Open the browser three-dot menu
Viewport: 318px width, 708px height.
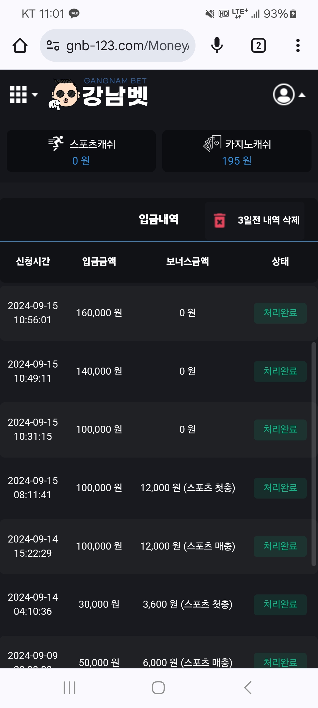298,46
